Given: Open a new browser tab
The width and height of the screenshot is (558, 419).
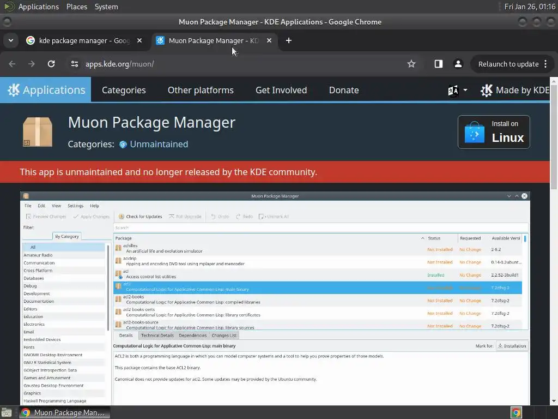Looking at the screenshot, I should click(289, 40).
